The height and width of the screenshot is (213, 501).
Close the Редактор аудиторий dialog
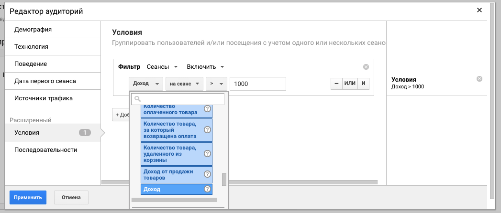(479, 10)
